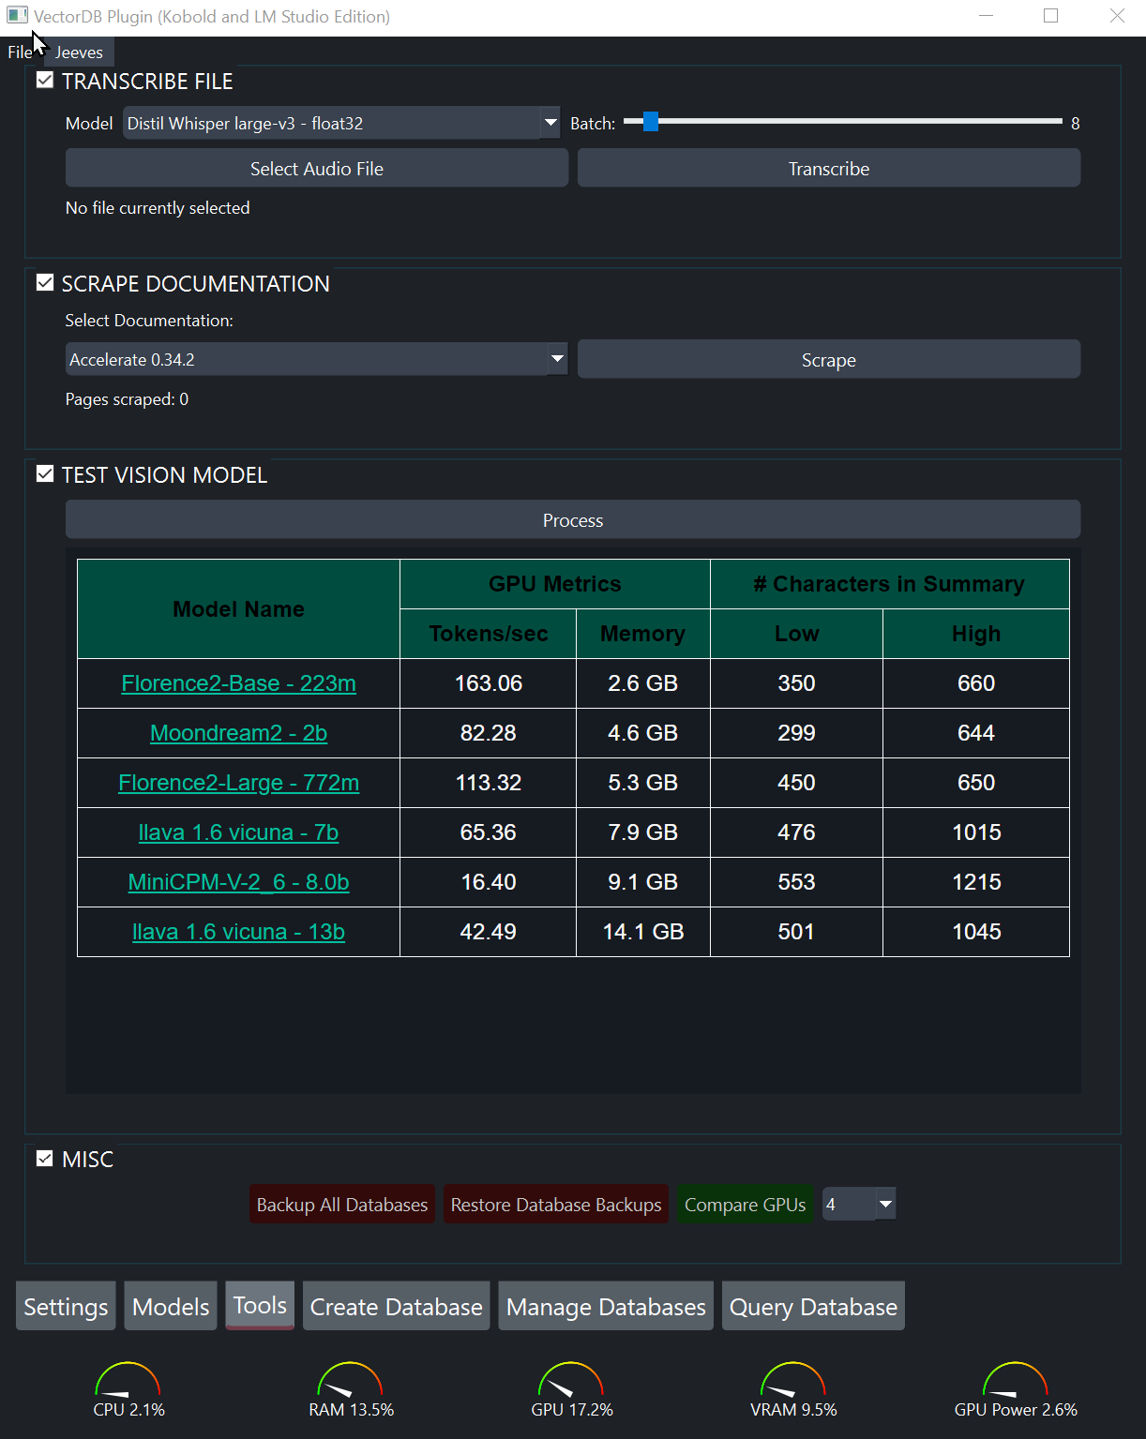The height and width of the screenshot is (1439, 1146).
Task: Open the Compare GPUs number dropdown
Action: (x=884, y=1204)
